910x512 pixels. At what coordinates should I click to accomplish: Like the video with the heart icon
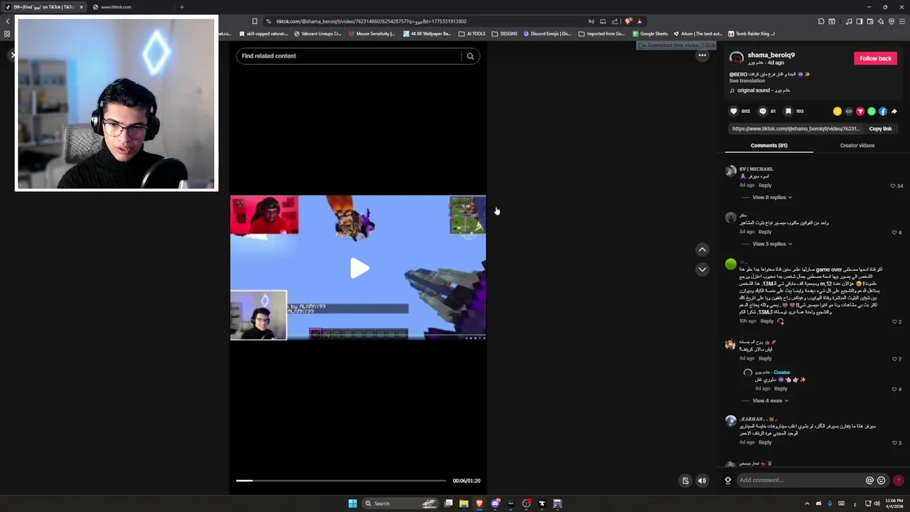(734, 111)
